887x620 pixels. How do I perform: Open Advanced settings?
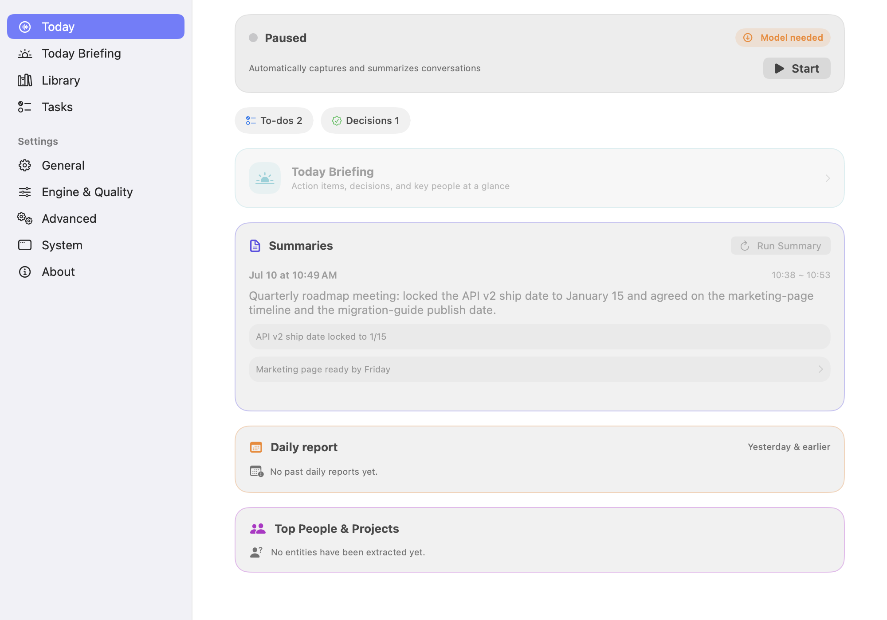[x=96, y=218]
